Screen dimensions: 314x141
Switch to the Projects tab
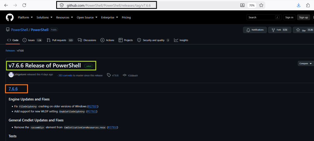[x=126, y=40]
